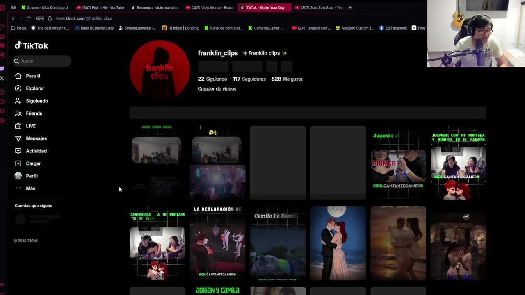Click the 828 Me gusta count
Screen dimensions: 525x295
click(287, 79)
